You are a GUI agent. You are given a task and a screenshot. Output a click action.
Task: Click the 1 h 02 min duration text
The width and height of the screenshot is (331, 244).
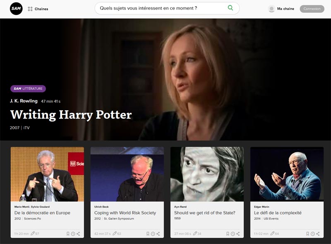(261, 234)
